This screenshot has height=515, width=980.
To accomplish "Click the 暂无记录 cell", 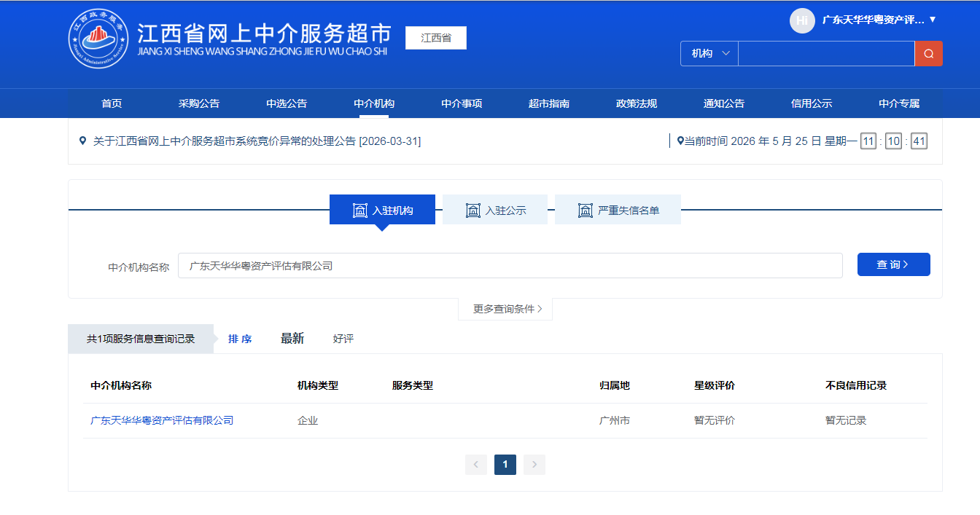I will pyautogui.click(x=846, y=420).
